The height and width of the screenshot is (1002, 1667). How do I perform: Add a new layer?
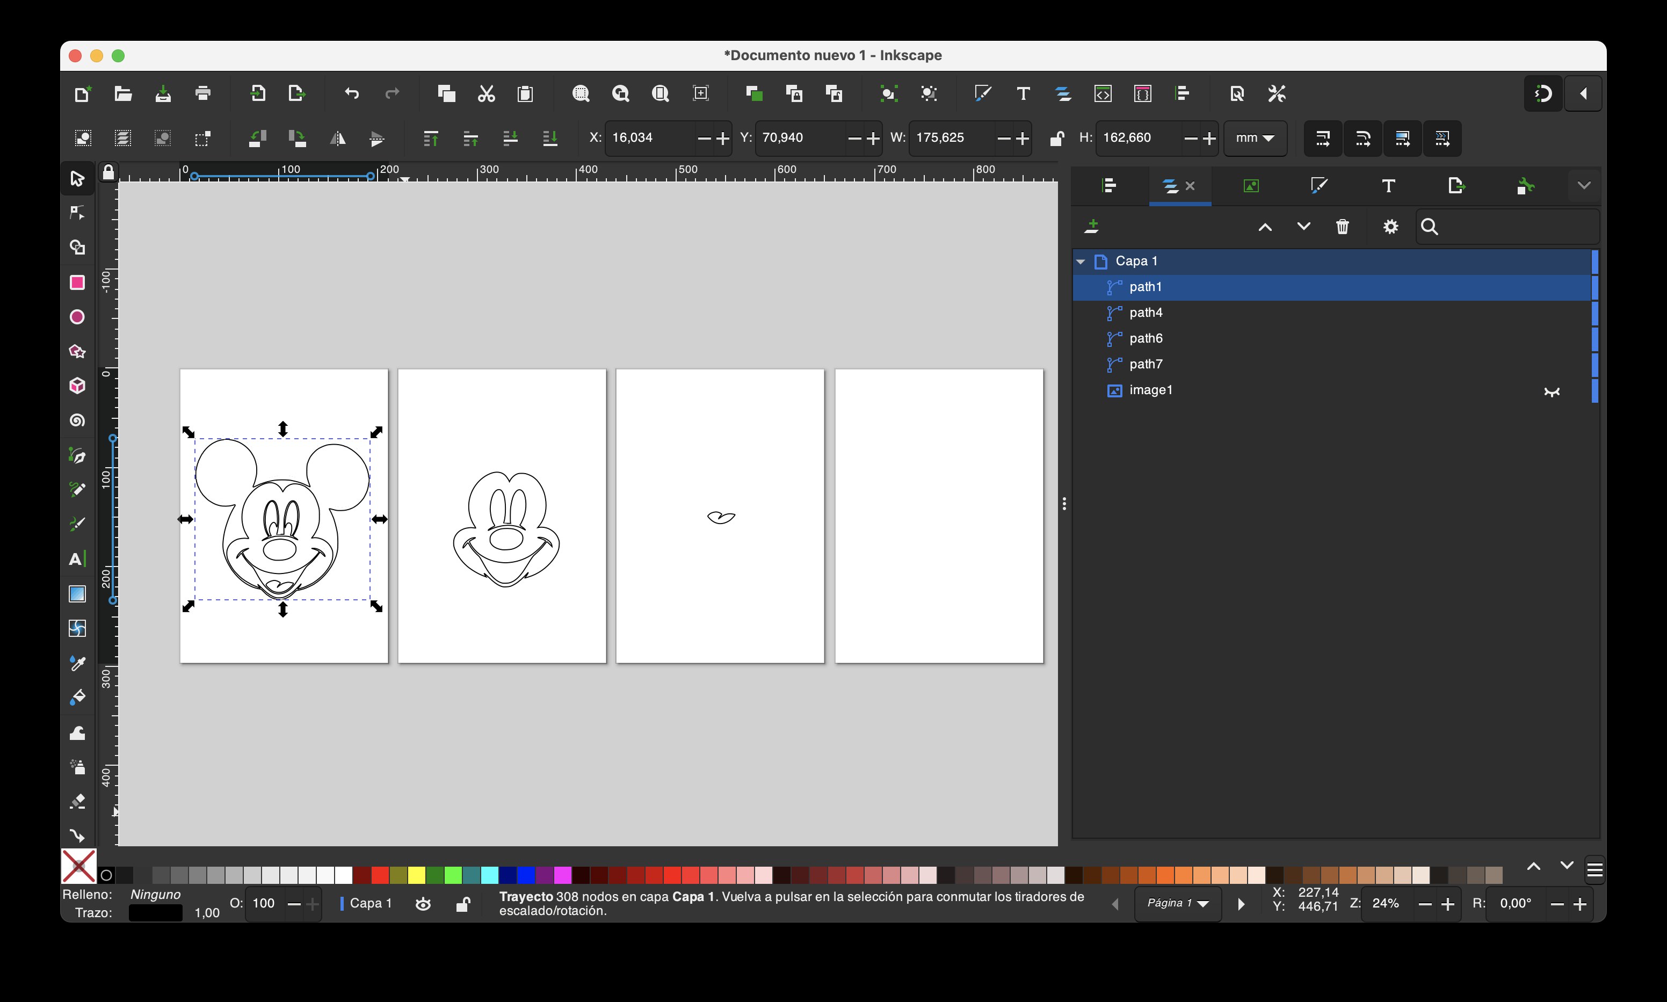point(1092,227)
